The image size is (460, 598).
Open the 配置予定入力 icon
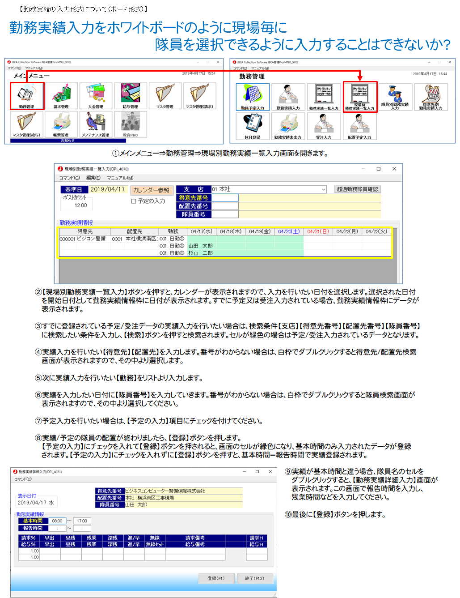359,126
